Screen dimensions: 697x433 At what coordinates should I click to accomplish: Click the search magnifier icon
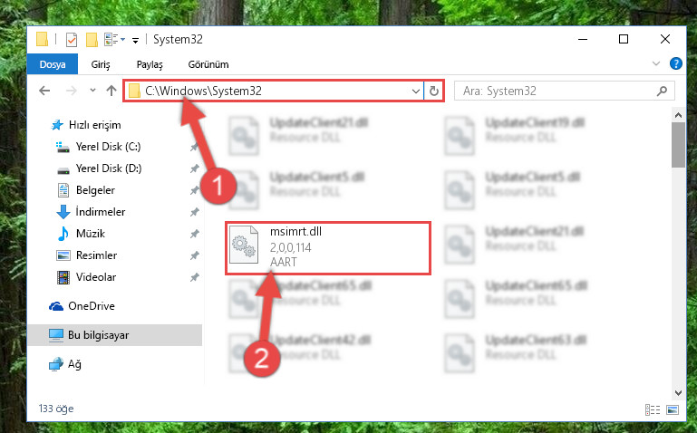[x=662, y=91]
